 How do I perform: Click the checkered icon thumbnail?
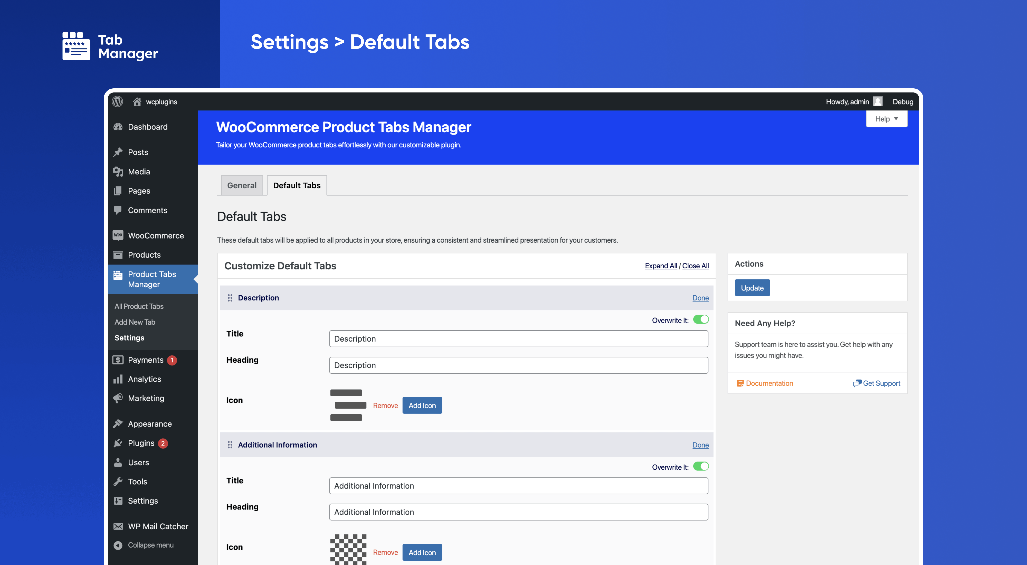point(348,549)
